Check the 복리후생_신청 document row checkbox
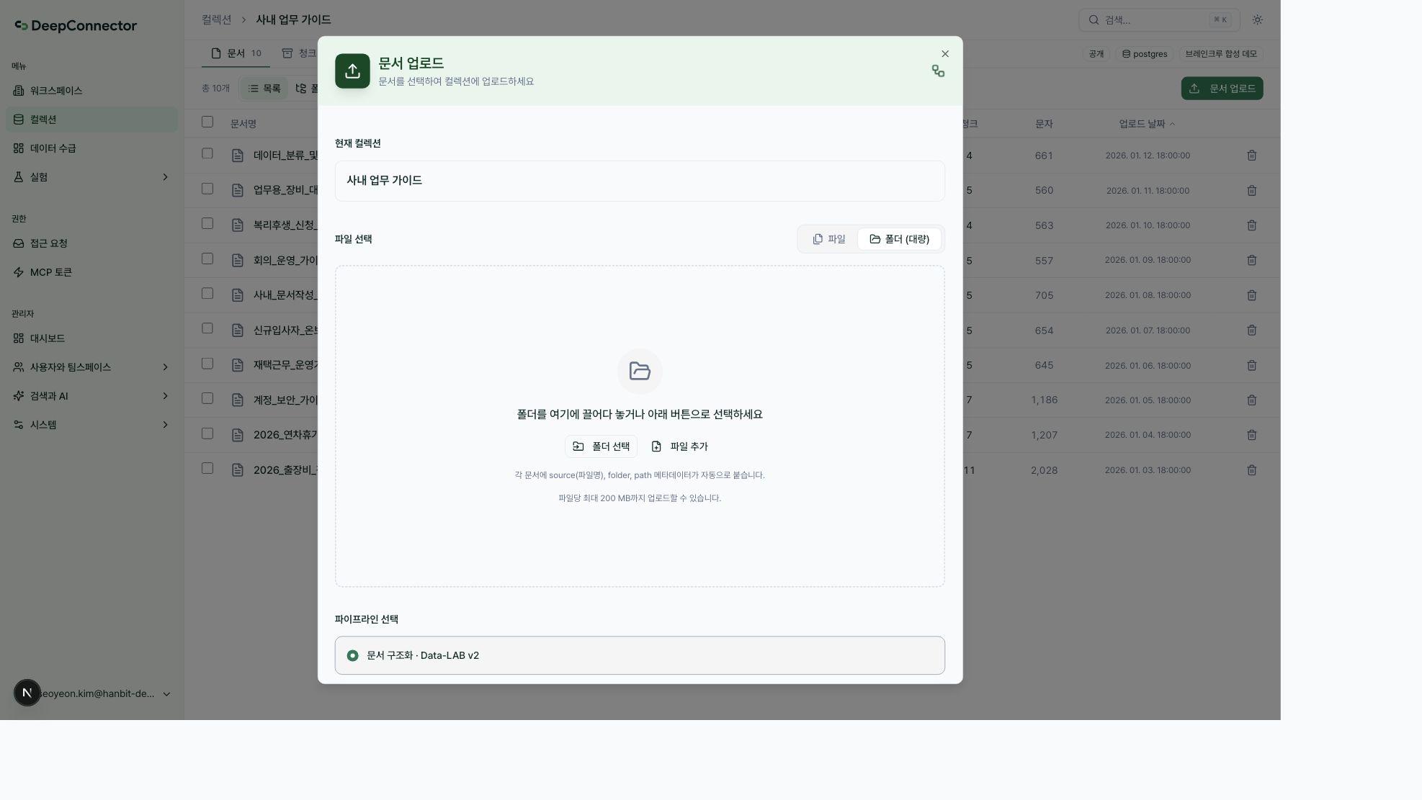1422x800 pixels. click(x=207, y=223)
